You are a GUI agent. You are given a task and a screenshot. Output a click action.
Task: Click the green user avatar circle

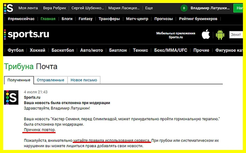point(184,8)
